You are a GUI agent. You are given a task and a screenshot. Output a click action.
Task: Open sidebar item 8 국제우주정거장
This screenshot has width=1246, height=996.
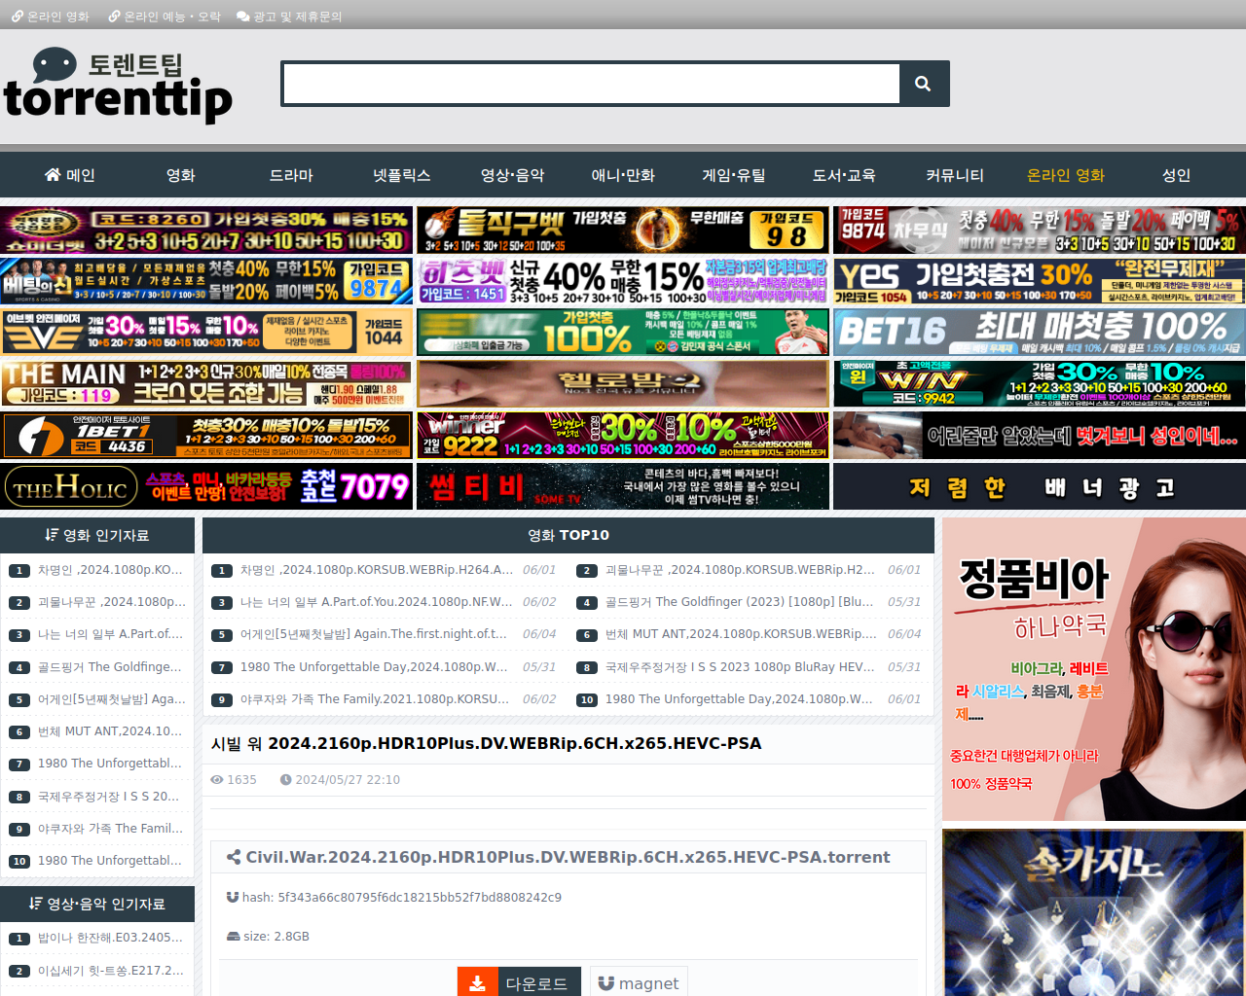pos(108,797)
